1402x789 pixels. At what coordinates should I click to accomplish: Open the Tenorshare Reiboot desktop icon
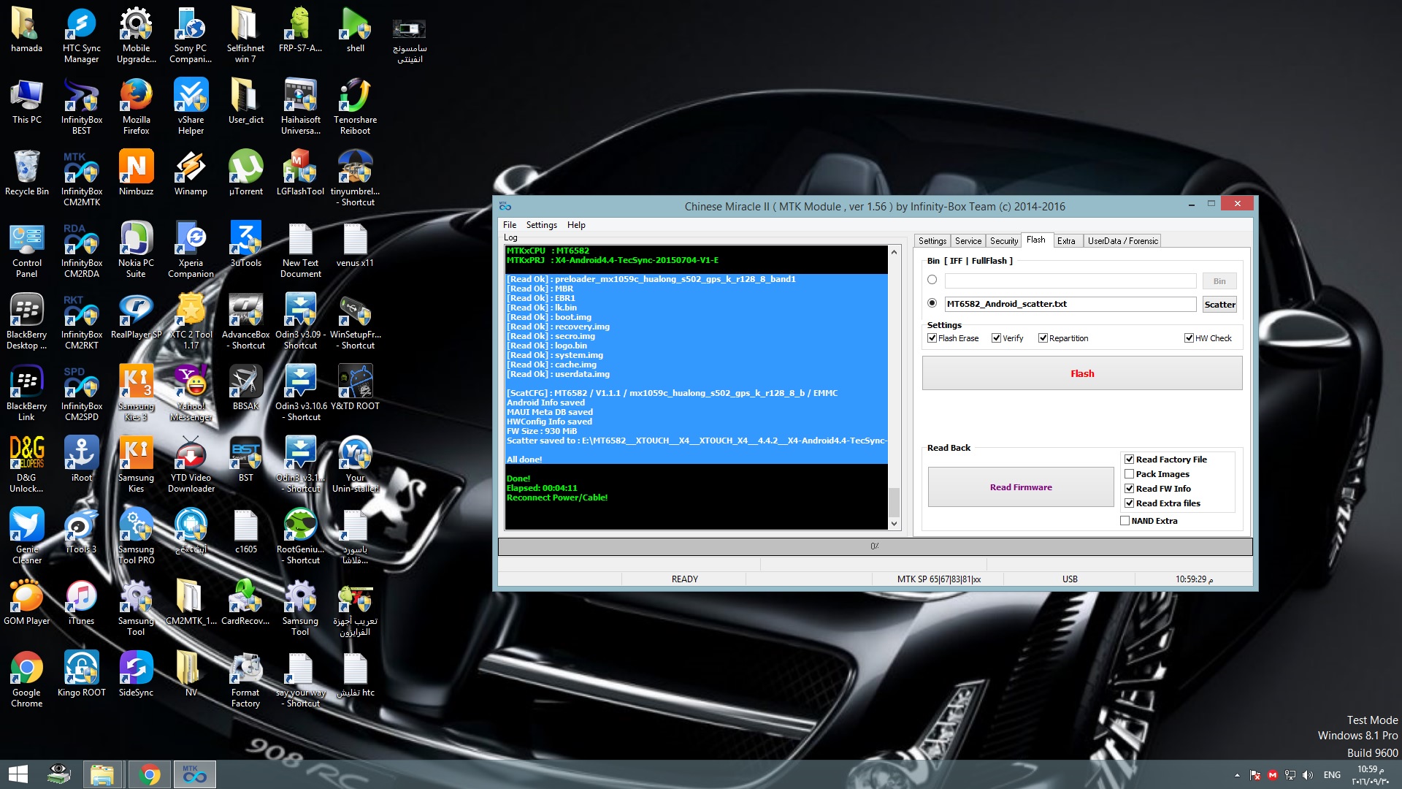tap(355, 107)
